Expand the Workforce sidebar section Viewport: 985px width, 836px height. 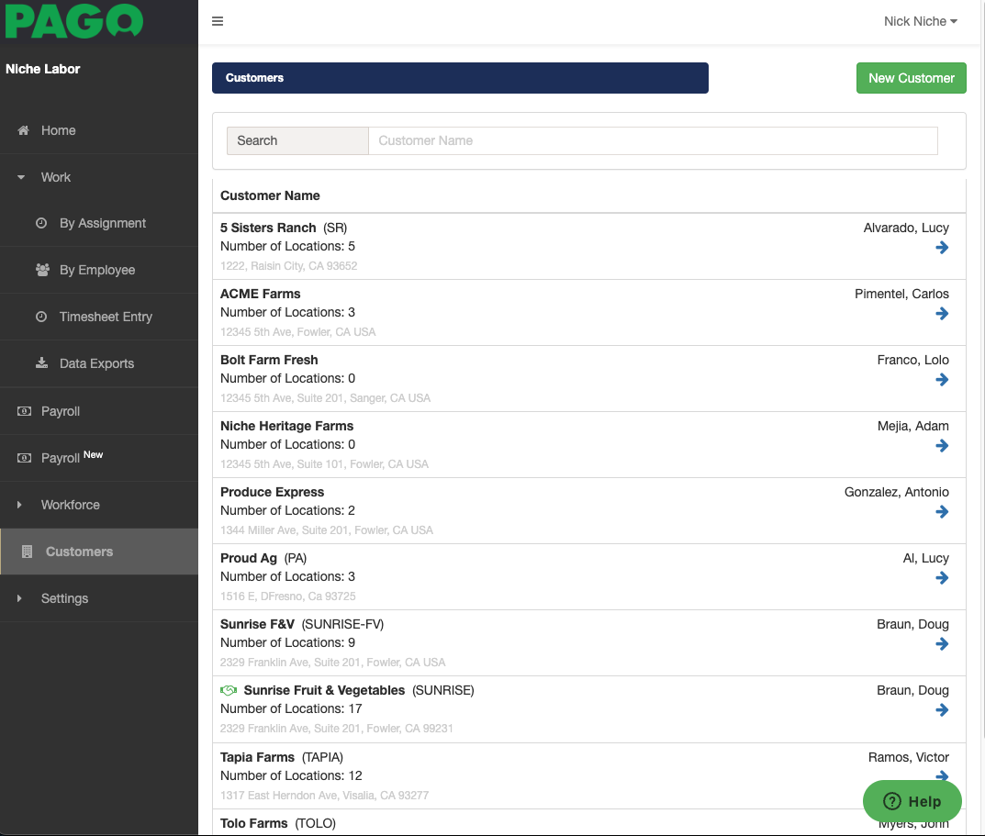[70, 505]
